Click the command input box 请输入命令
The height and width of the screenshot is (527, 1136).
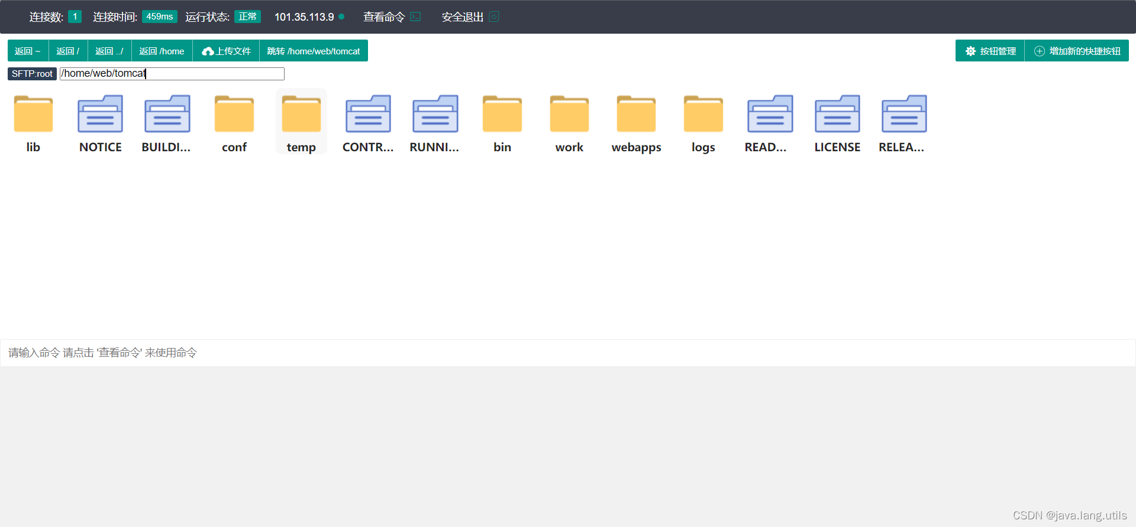coord(568,353)
